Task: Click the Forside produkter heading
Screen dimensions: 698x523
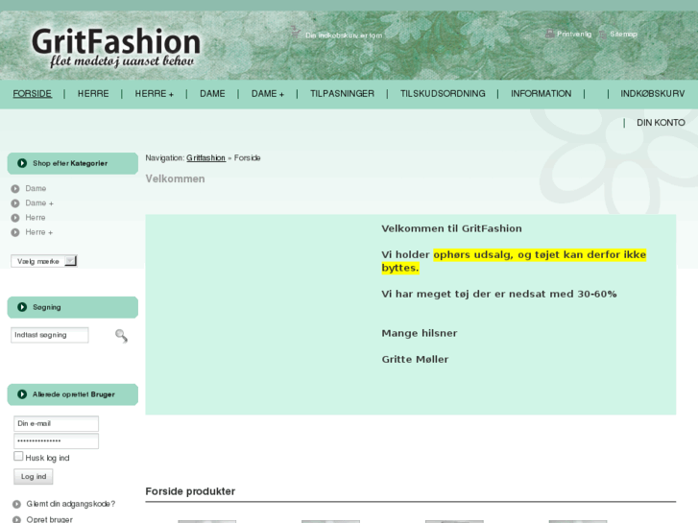Action: [x=190, y=491]
